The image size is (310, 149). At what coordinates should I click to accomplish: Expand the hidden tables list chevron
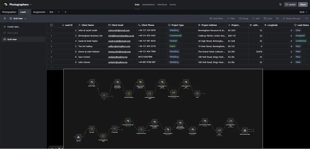point(59,12)
